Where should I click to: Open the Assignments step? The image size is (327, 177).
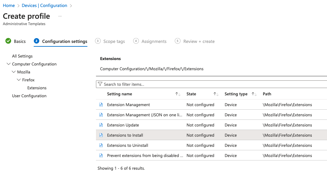[x=150, y=41]
